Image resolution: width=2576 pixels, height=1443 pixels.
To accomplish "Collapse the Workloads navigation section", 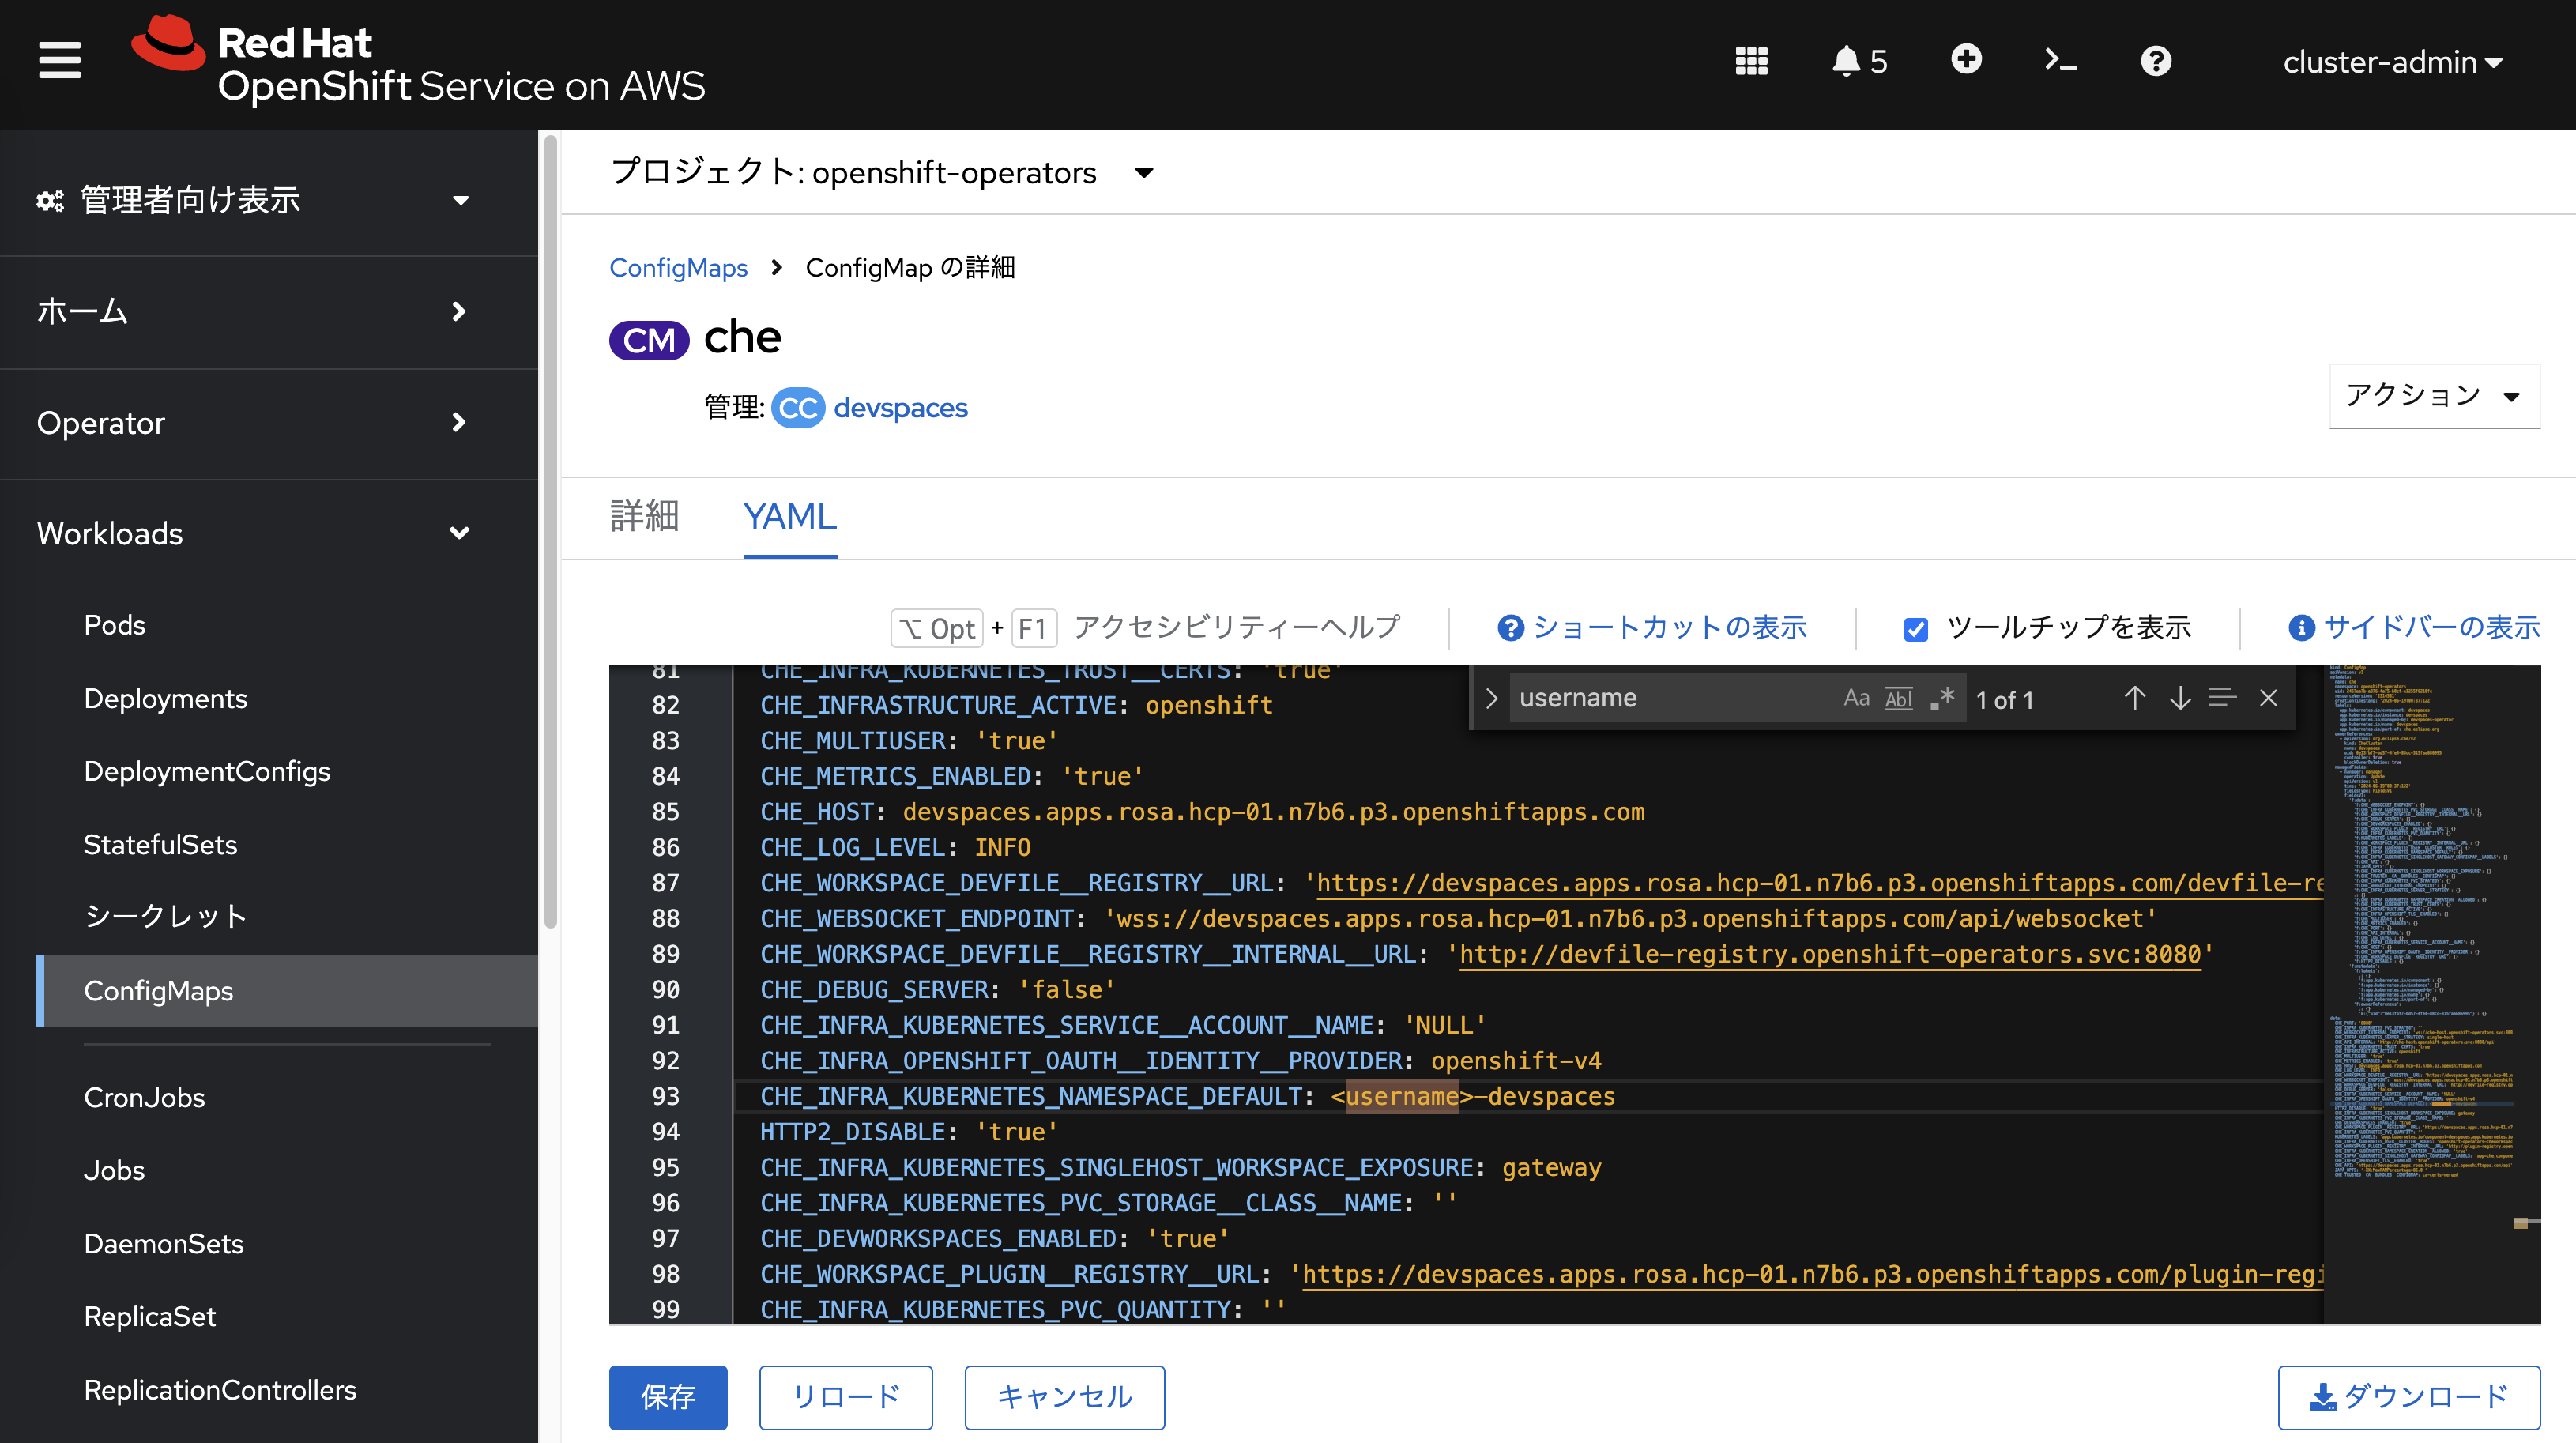I will [254, 533].
